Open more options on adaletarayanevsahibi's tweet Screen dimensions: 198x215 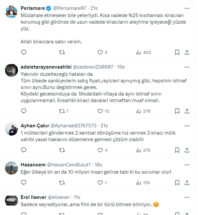coord(187,67)
